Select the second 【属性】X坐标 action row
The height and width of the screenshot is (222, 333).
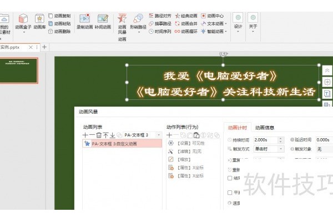[x=193, y=176]
